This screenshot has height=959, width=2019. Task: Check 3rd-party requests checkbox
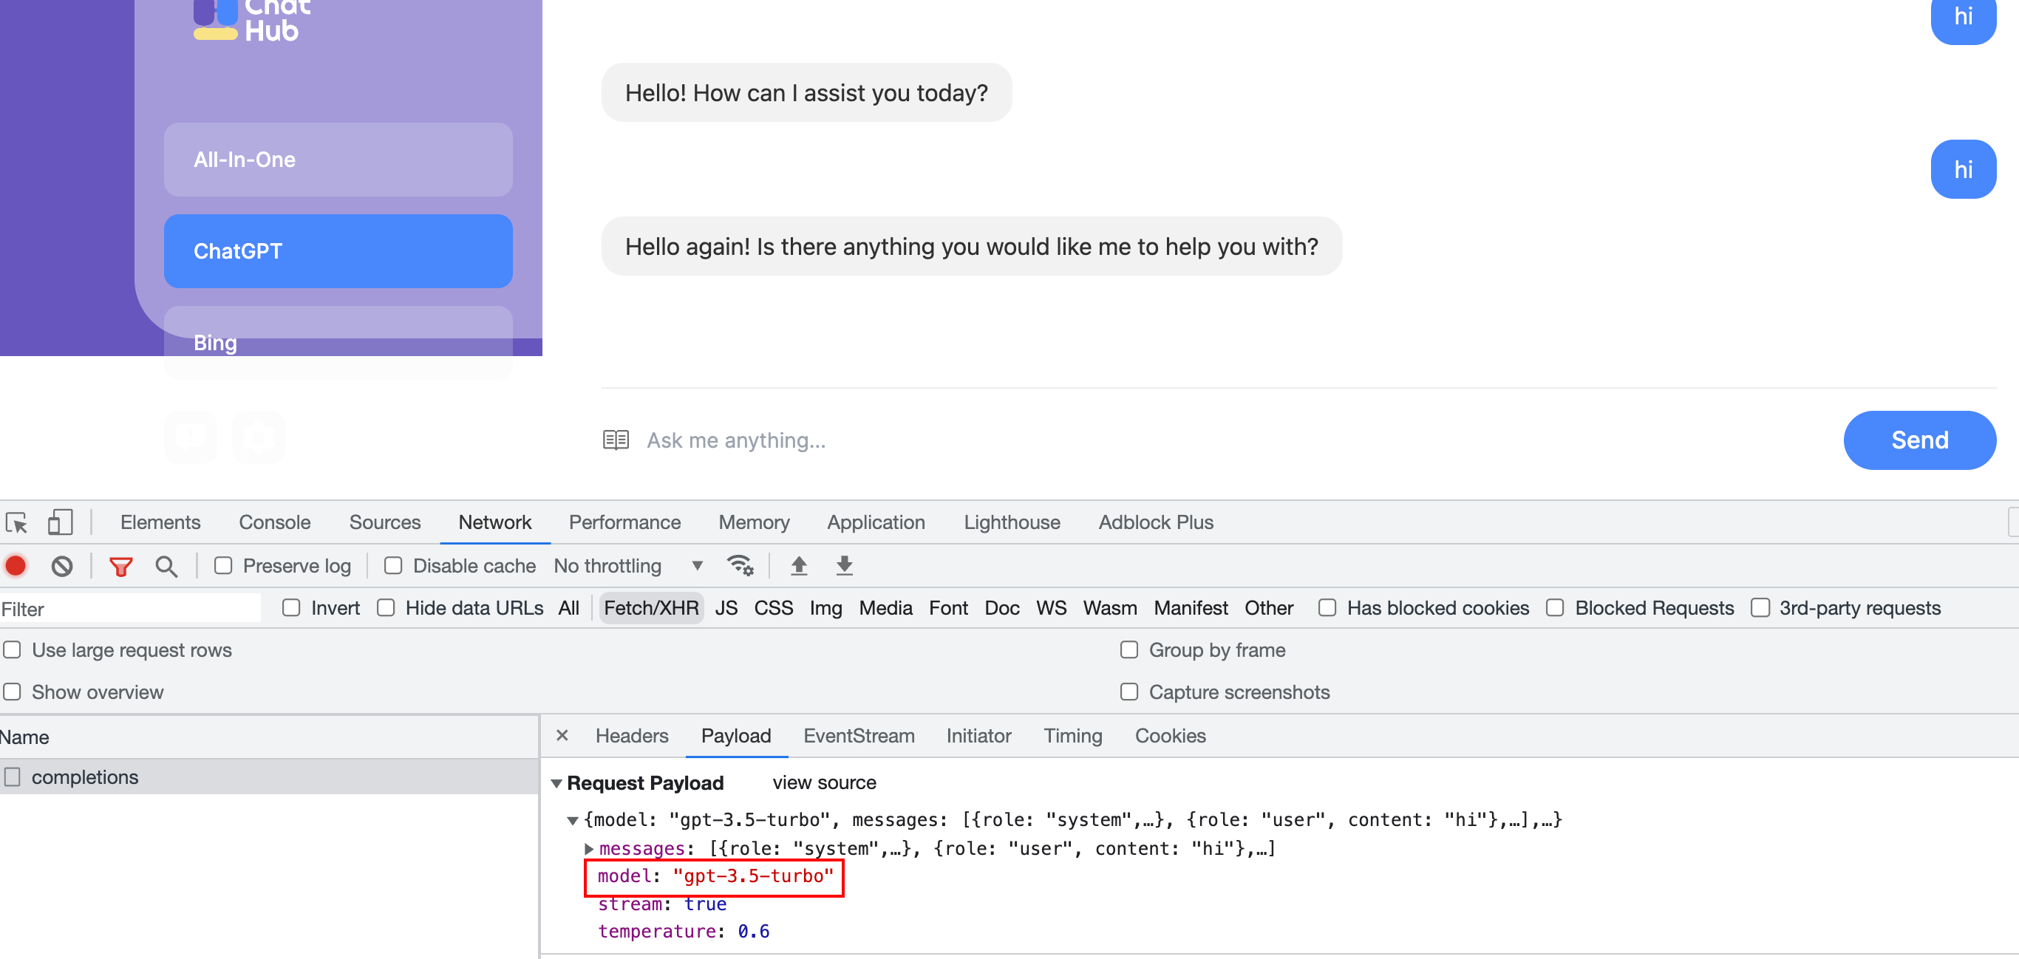click(1760, 608)
